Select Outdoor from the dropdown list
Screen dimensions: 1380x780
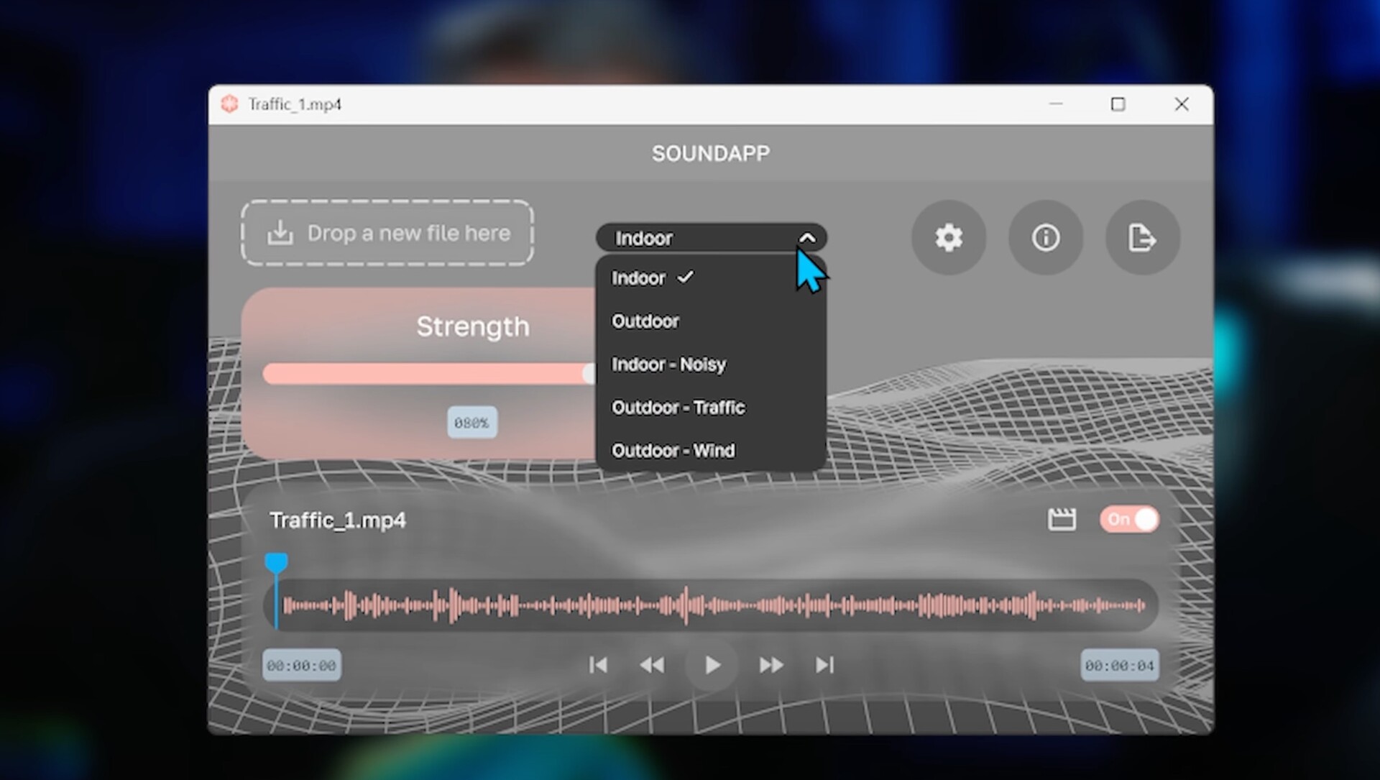pos(645,321)
